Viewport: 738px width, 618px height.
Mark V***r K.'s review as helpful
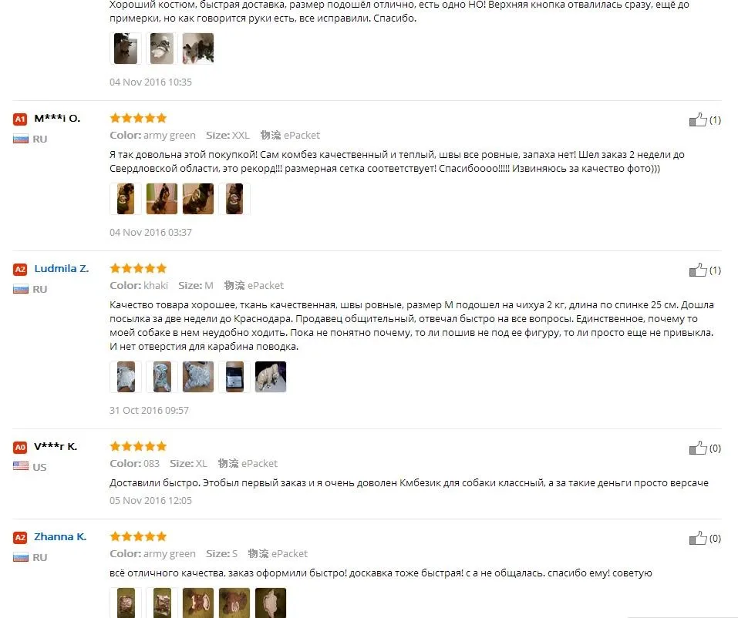(698, 448)
